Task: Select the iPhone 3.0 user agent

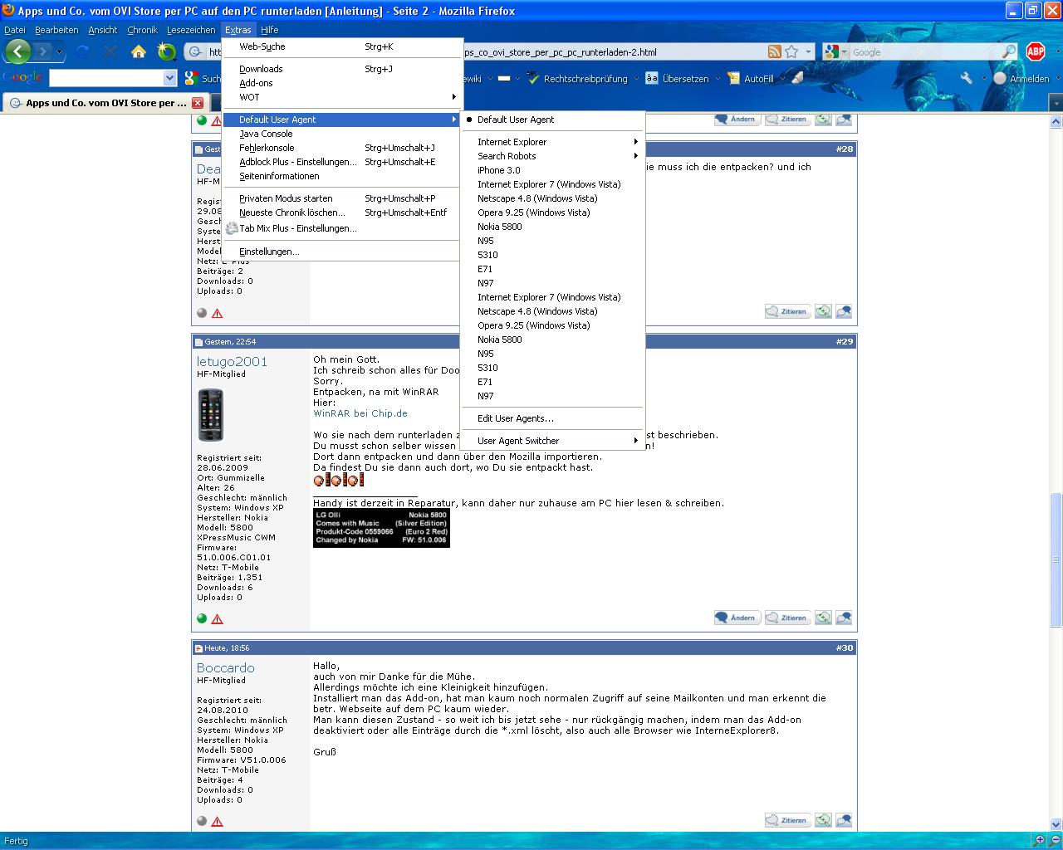Action: pos(552,170)
